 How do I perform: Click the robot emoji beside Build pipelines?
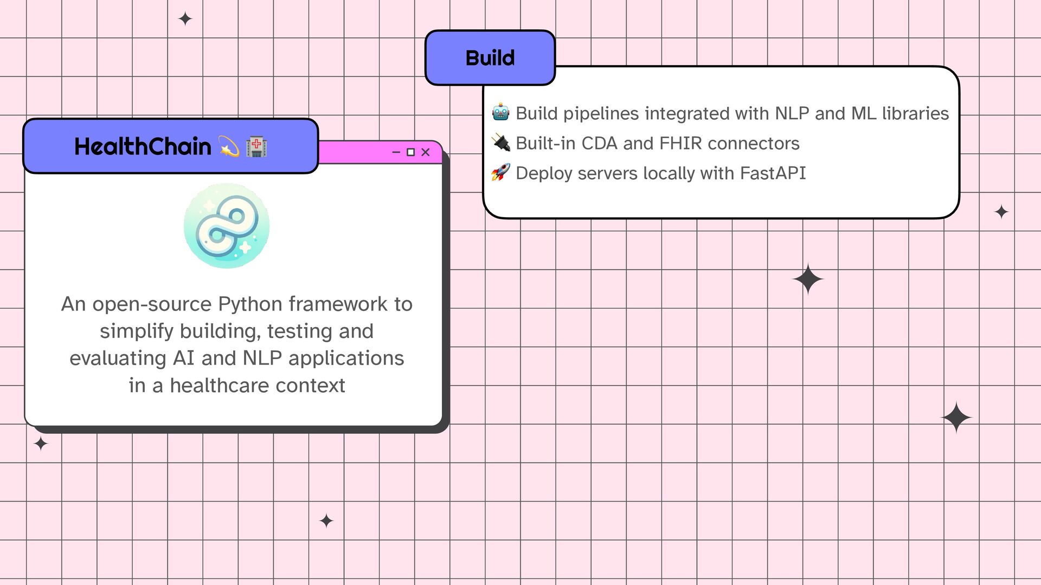click(x=500, y=113)
